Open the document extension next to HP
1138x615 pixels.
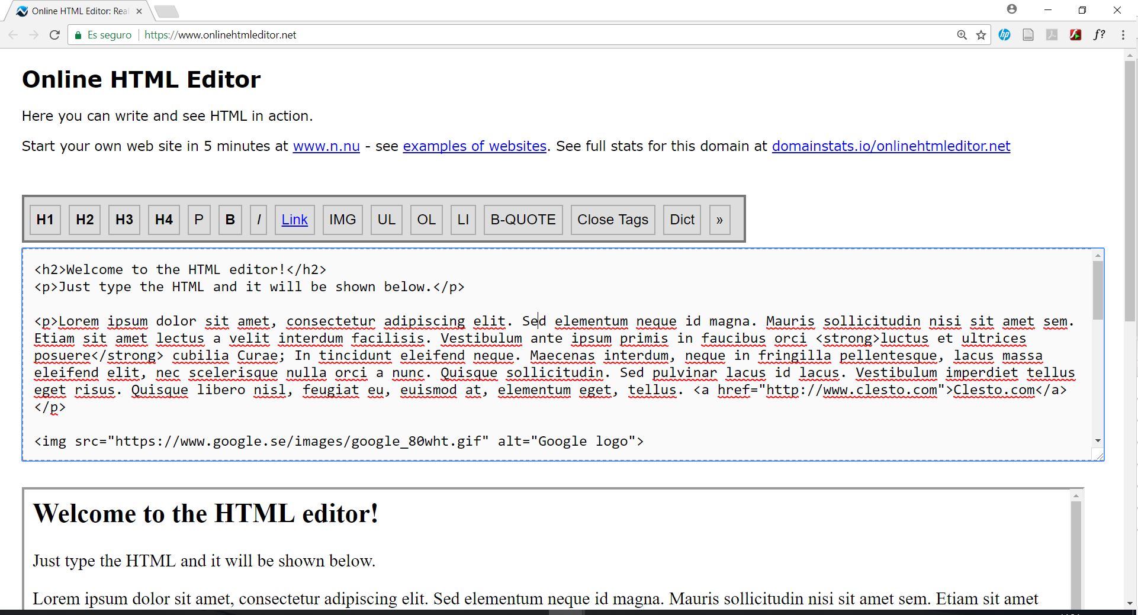point(1028,34)
